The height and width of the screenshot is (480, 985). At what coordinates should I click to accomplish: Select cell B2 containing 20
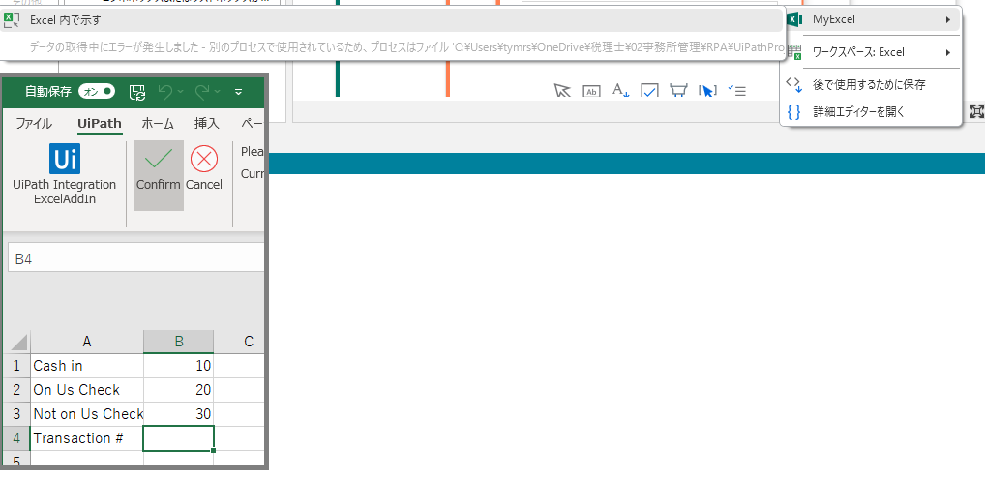178,390
